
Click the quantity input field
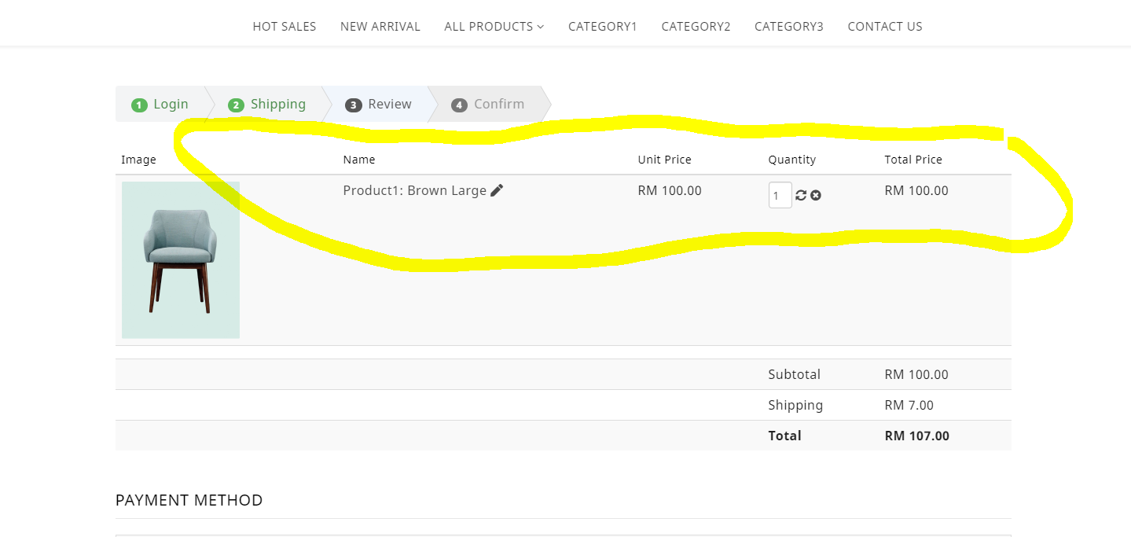[780, 195]
